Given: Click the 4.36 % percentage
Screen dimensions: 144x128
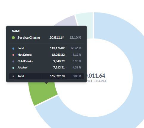Looking at the screenshot, I should point(77,68).
